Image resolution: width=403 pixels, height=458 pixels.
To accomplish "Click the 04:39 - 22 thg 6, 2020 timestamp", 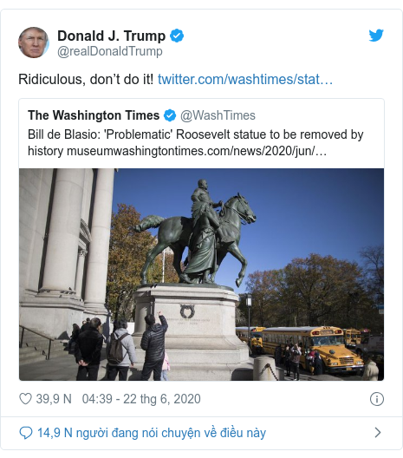I will 141,399.
